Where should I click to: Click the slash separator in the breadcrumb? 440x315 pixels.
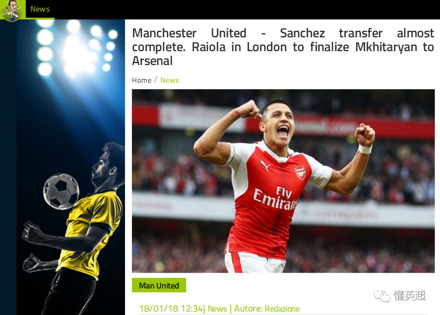click(x=156, y=80)
